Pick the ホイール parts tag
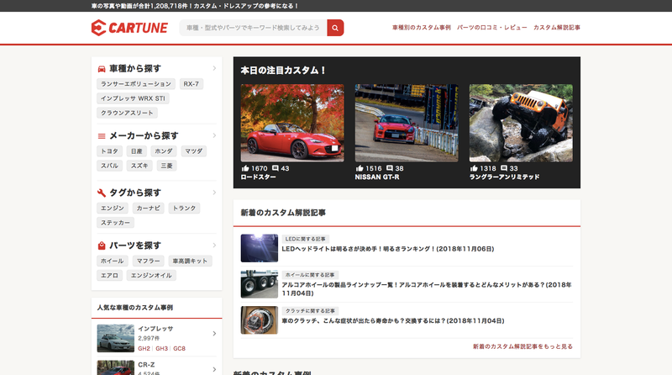 click(113, 261)
